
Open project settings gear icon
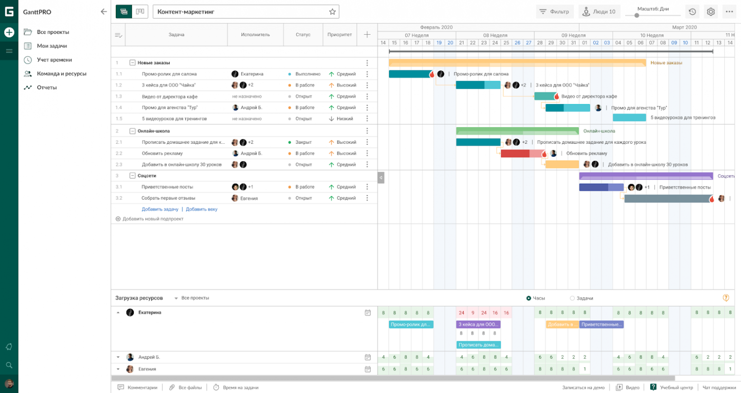pos(711,12)
